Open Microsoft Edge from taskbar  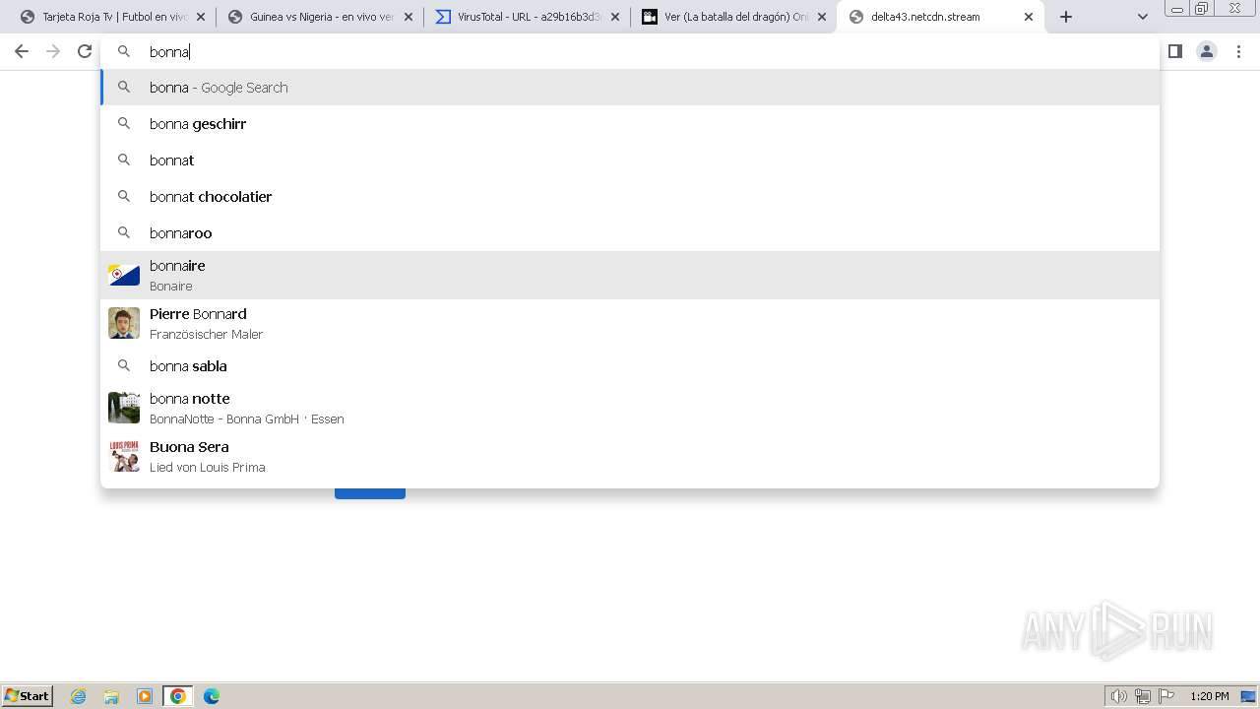click(212, 696)
